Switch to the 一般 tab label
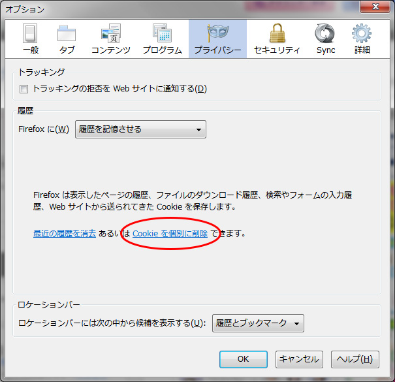The height and width of the screenshot is (382, 395). (x=31, y=50)
